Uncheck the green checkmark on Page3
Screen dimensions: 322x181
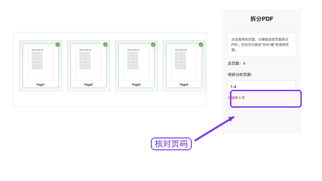(153, 44)
